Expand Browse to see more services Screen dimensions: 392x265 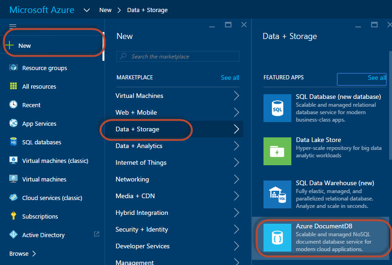[23, 253]
